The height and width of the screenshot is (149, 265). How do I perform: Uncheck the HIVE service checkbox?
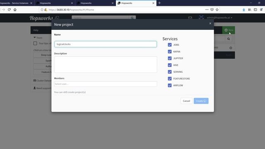[x=170, y=65]
